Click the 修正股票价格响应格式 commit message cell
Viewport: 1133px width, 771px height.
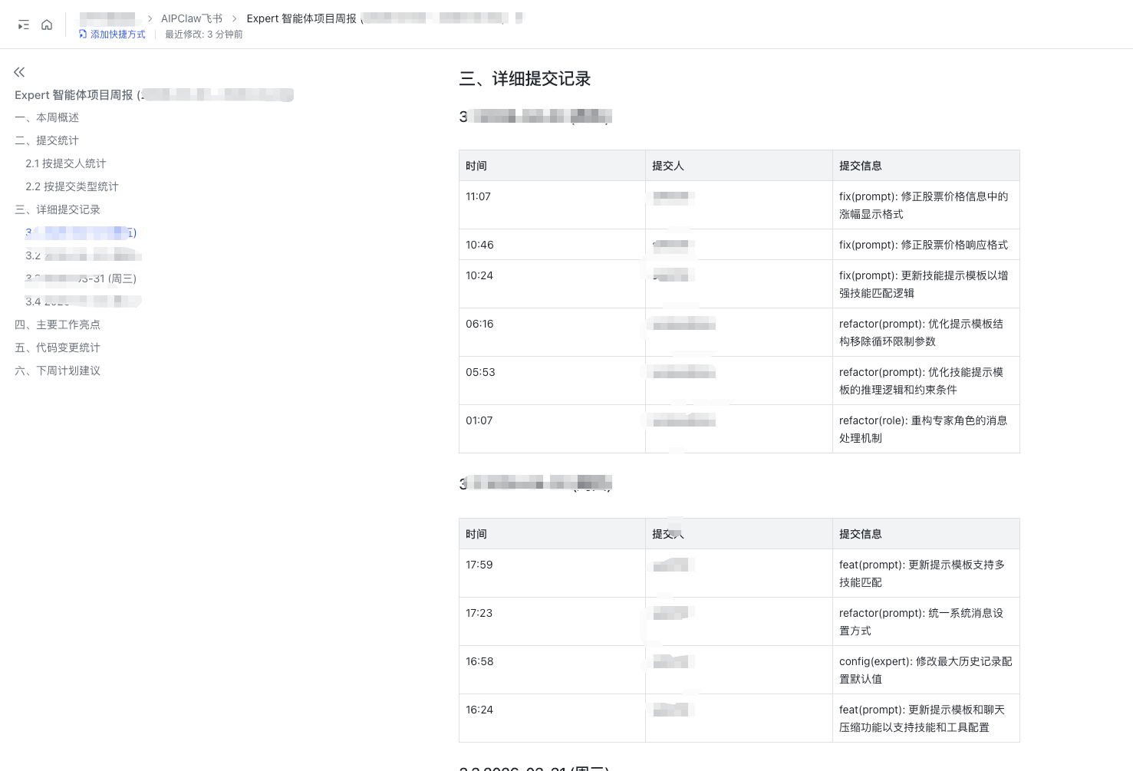pos(923,245)
